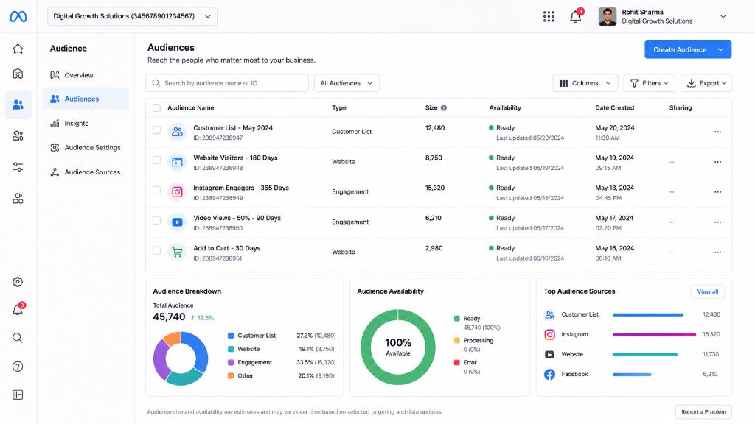The height and width of the screenshot is (424, 755).
Task: Open the Customer List - May 2024 audience name
Action: (x=233, y=128)
